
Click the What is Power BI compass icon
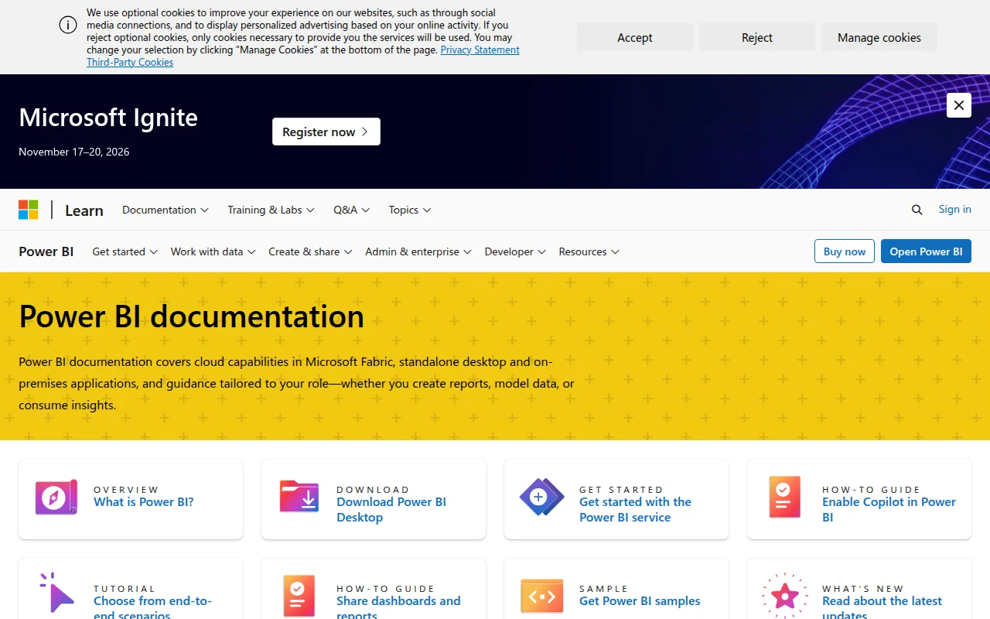click(x=56, y=498)
